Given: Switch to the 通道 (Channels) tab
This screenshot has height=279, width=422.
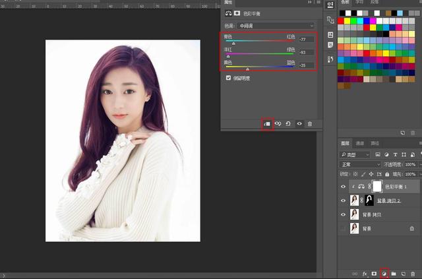Looking at the screenshot, I should tap(360, 143).
